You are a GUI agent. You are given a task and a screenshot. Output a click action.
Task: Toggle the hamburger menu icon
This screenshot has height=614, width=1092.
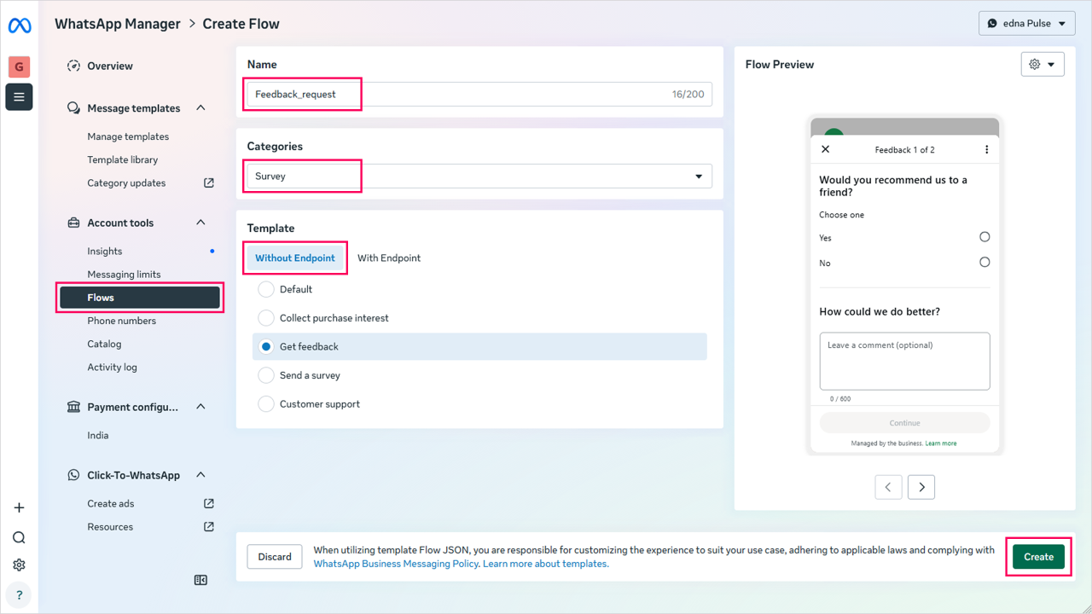tap(19, 97)
